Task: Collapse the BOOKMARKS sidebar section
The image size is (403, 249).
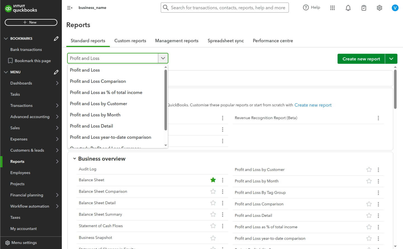Action: pos(6,39)
